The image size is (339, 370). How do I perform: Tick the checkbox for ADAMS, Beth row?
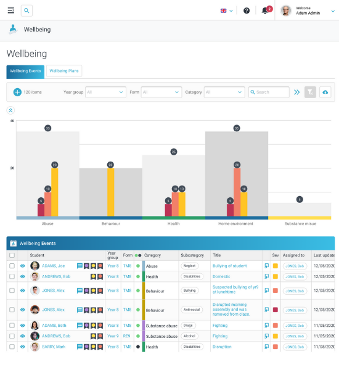(x=12, y=326)
